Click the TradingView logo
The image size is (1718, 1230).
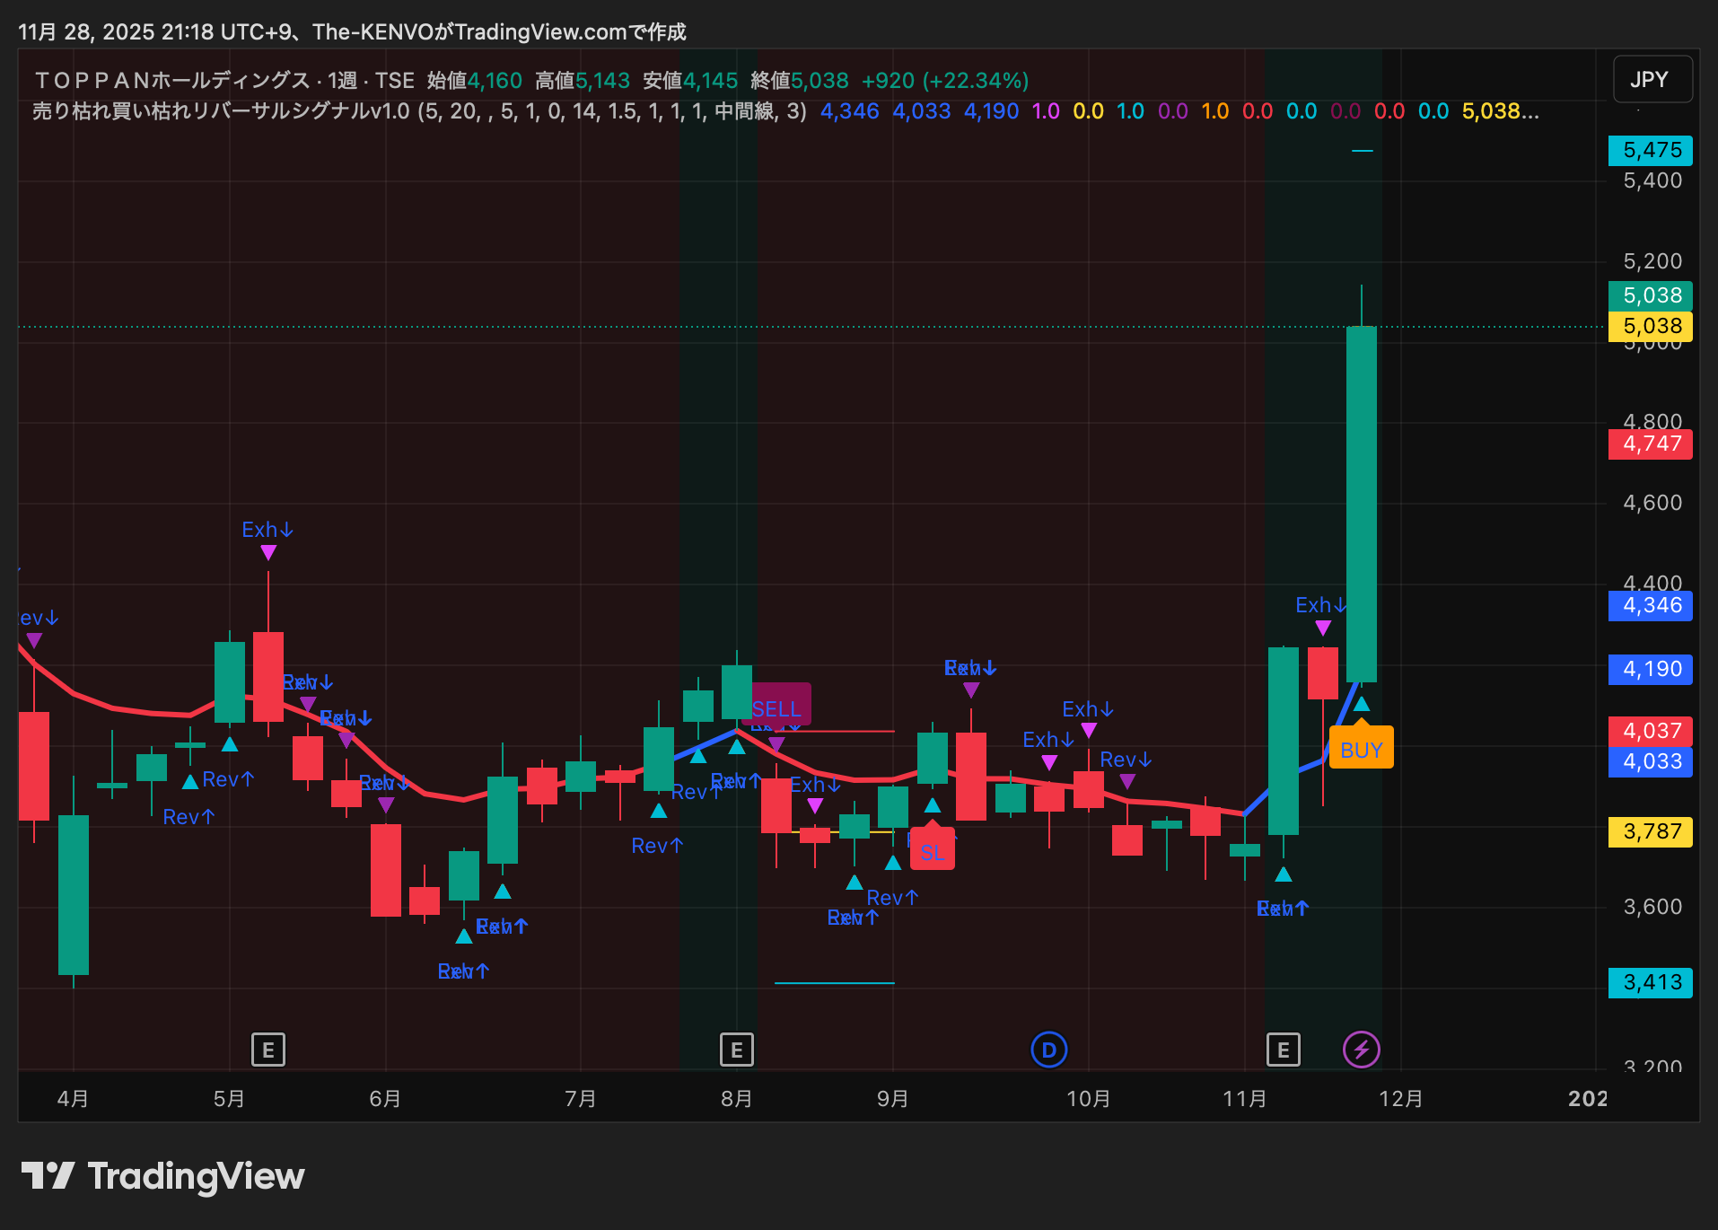coord(163,1176)
